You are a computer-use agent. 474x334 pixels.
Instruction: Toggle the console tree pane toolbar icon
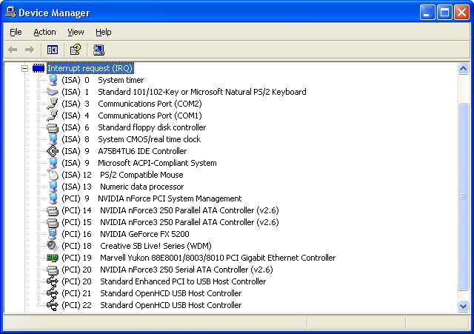coord(53,50)
